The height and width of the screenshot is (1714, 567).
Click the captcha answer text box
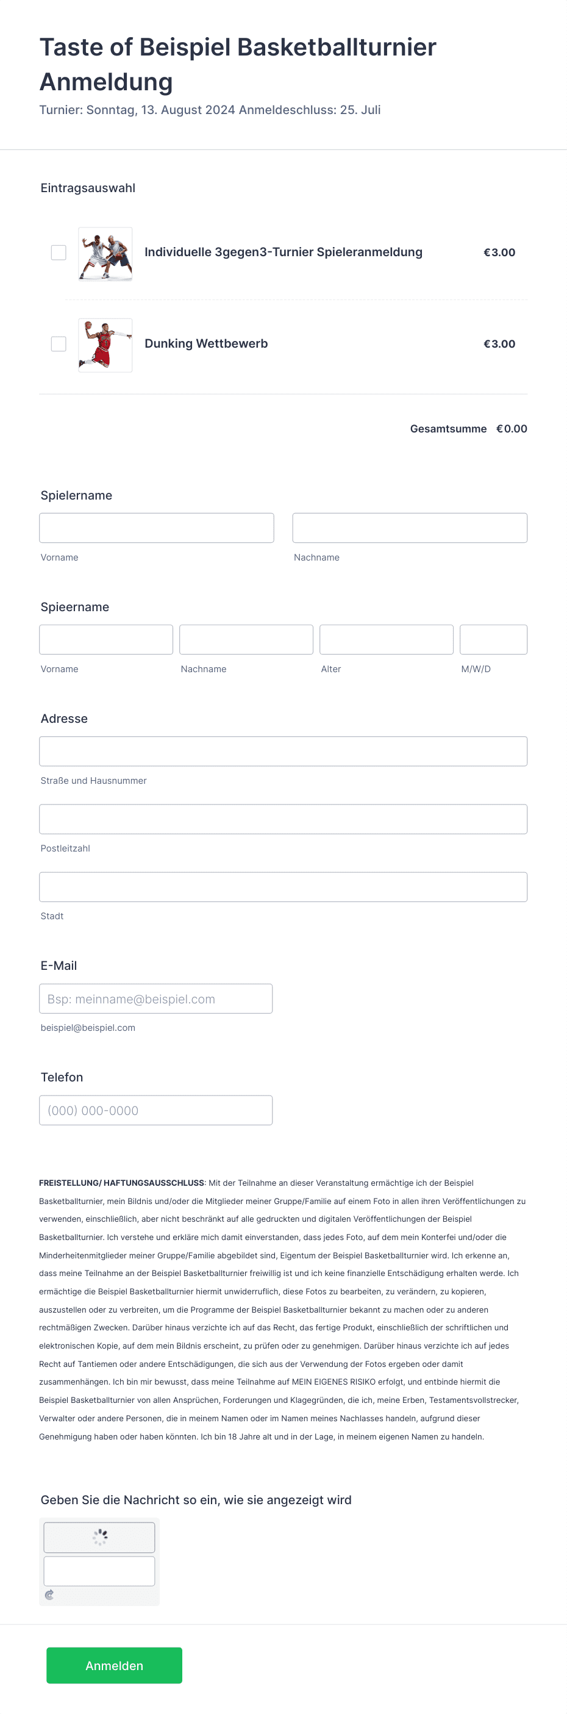pyautogui.click(x=100, y=1571)
